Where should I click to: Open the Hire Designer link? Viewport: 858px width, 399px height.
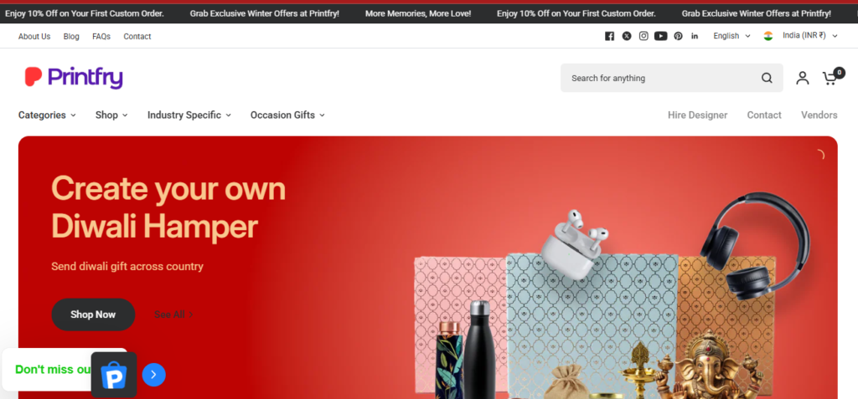(698, 115)
